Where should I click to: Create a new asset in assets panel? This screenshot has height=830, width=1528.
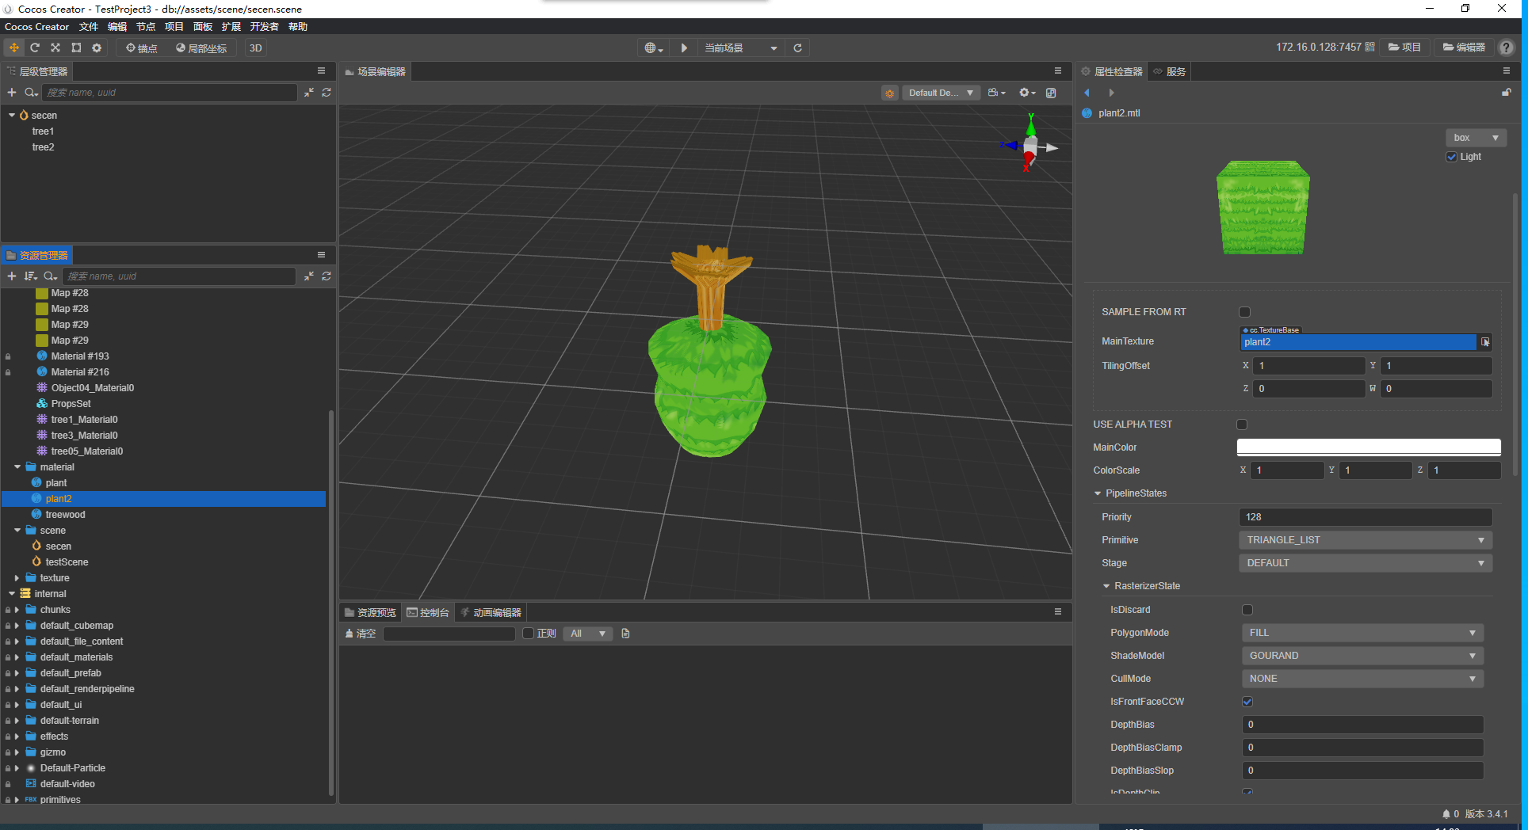click(12, 276)
